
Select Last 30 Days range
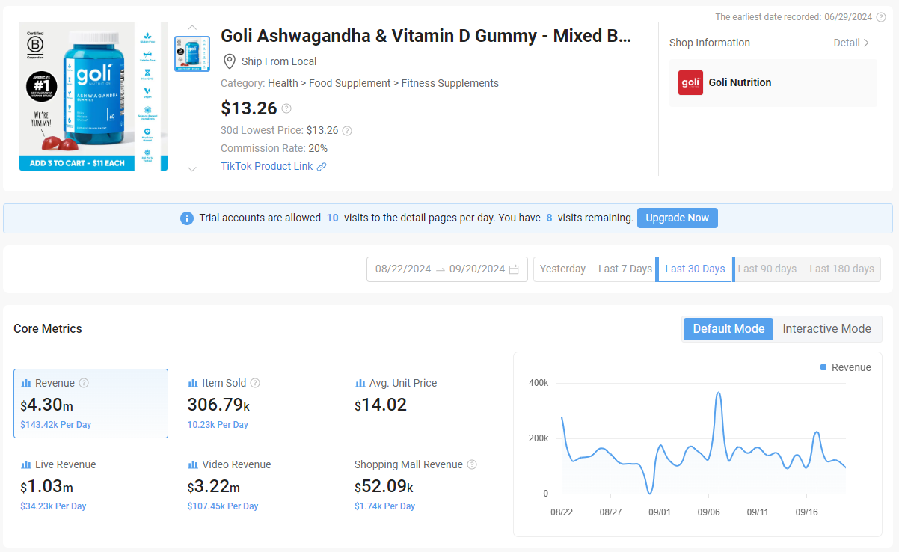pyautogui.click(x=695, y=269)
